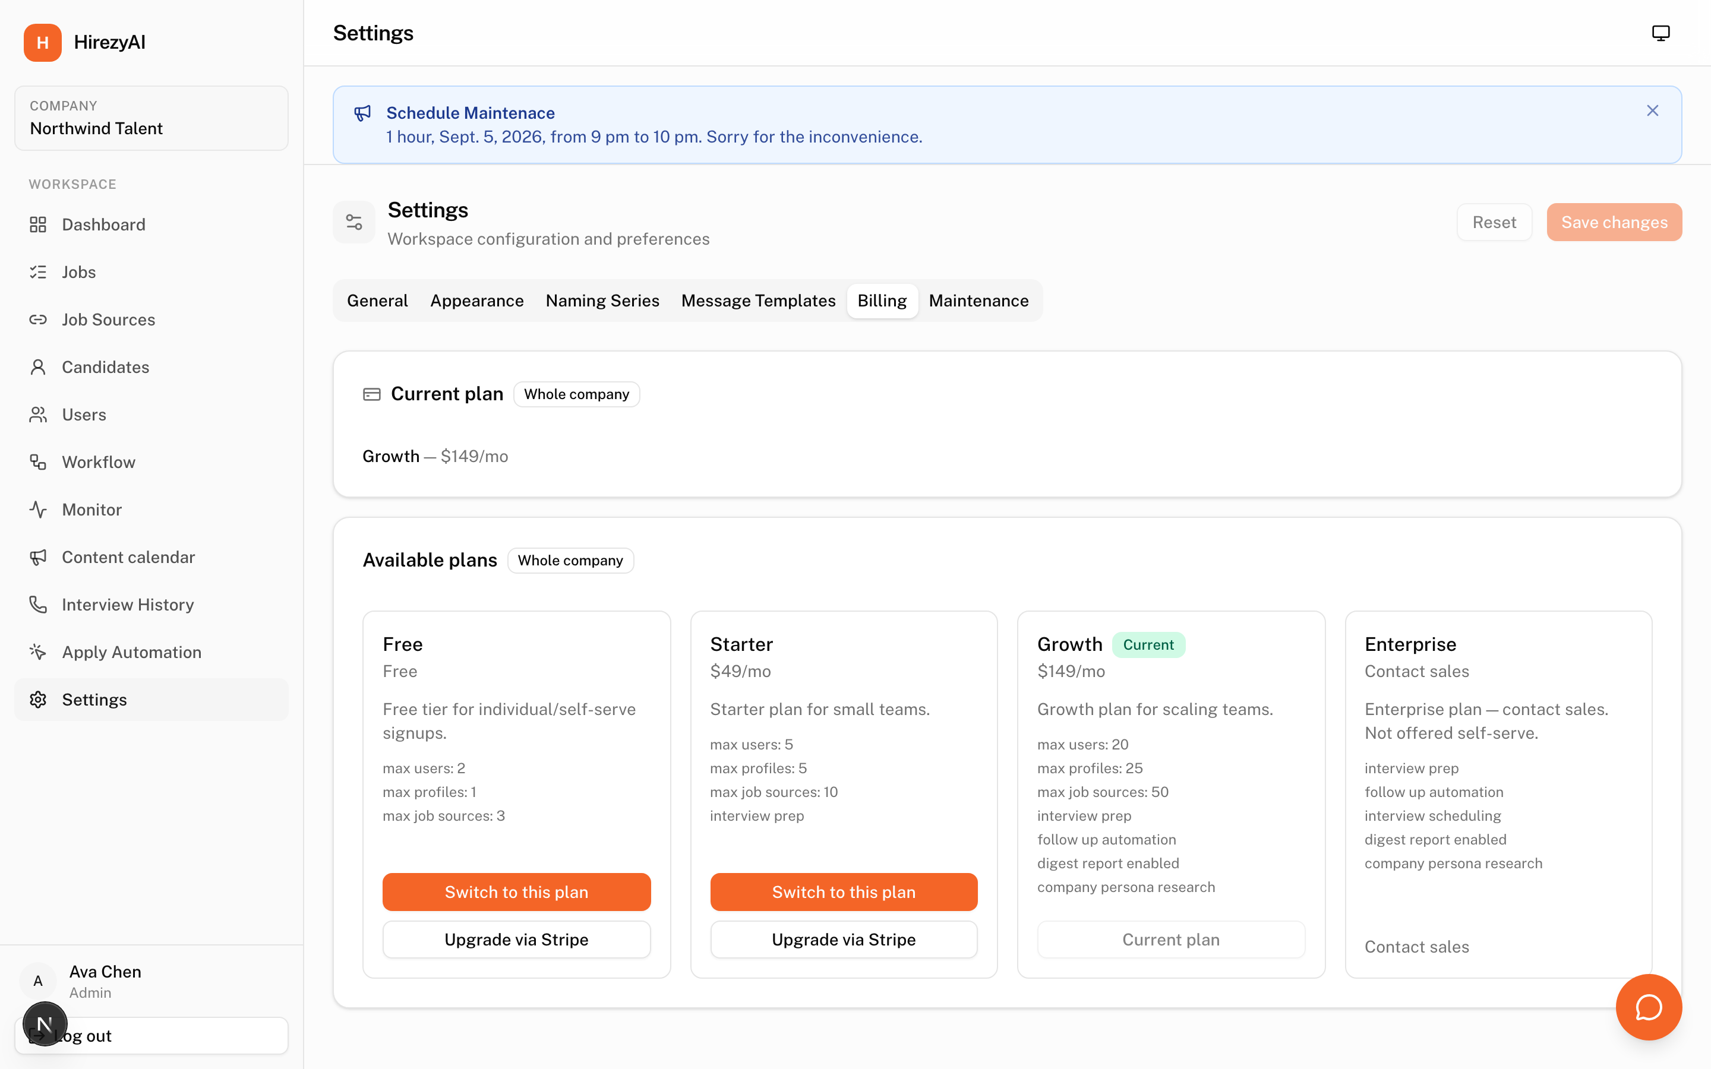Click Whole company badge beside Available plans
The height and width of the screenshot is (1069, 1711).
pos(570,561)
